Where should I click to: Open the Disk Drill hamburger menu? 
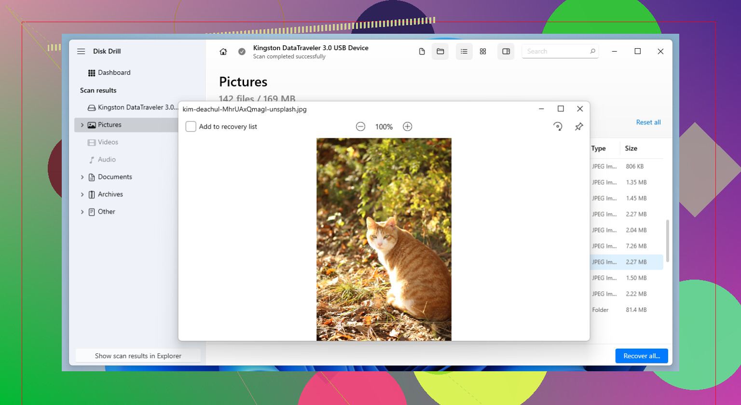81,51
